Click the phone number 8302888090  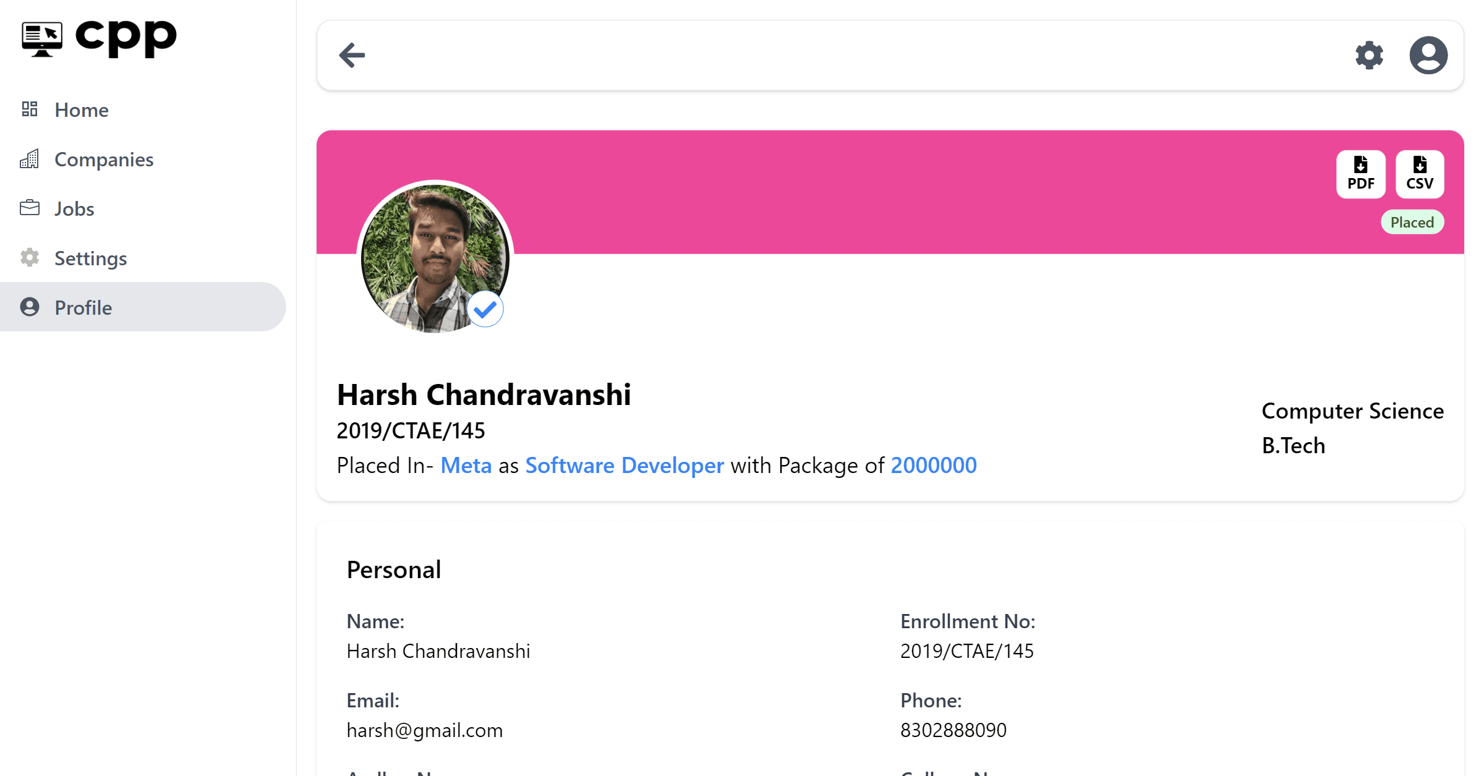coord(953,730)
